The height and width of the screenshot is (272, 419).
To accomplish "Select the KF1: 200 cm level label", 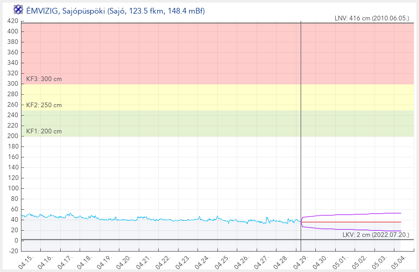I will coord(44,131).
